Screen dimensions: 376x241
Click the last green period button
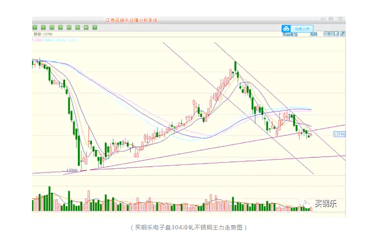click(x=95, y=27)
